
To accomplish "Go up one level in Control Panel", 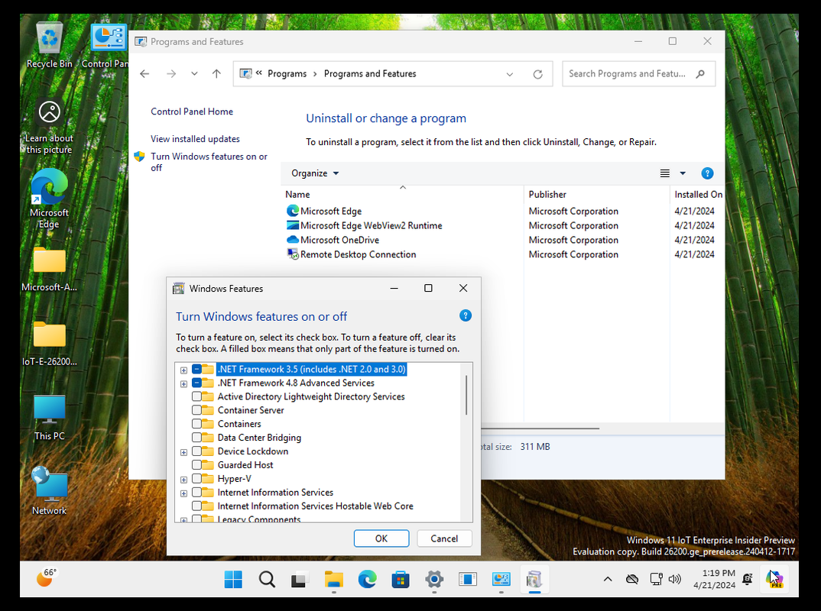I will click(216, 74).
